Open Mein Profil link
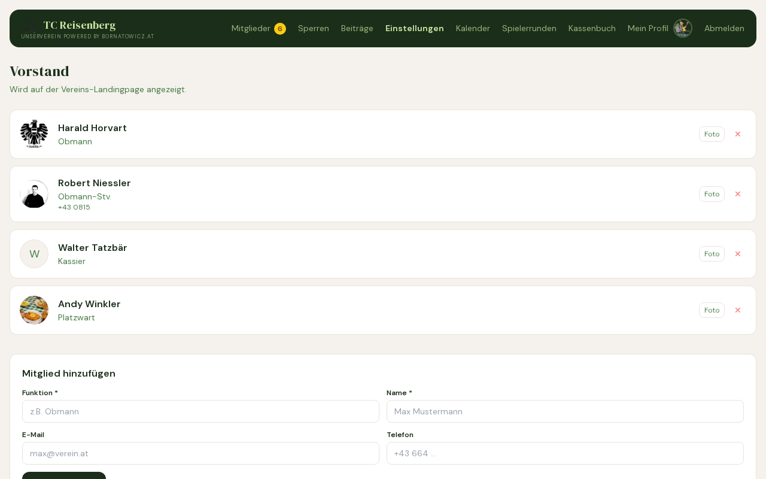 pos(648,28)
